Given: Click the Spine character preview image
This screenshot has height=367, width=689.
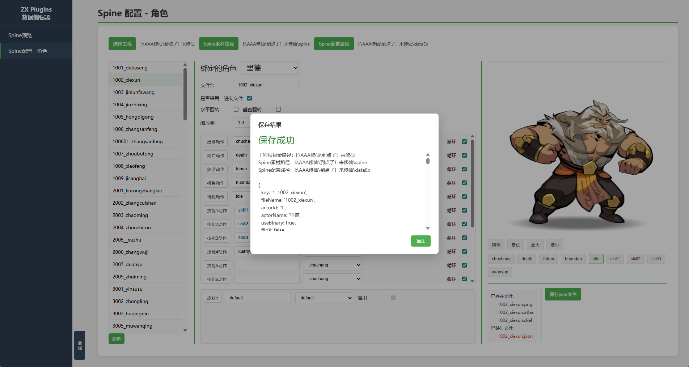Looking at the screenshot, I should (578, 146).
